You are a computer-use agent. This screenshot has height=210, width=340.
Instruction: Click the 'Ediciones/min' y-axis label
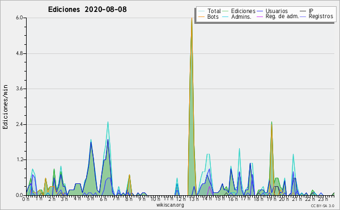coord(5,107)
